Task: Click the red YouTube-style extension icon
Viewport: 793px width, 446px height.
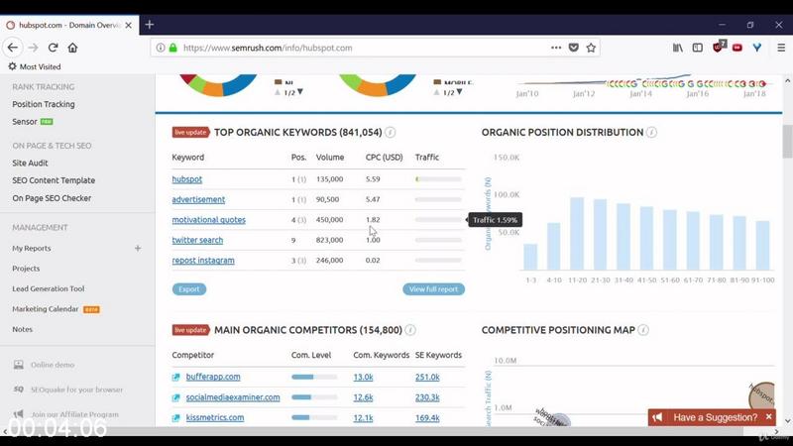Action: pos(737,48)
